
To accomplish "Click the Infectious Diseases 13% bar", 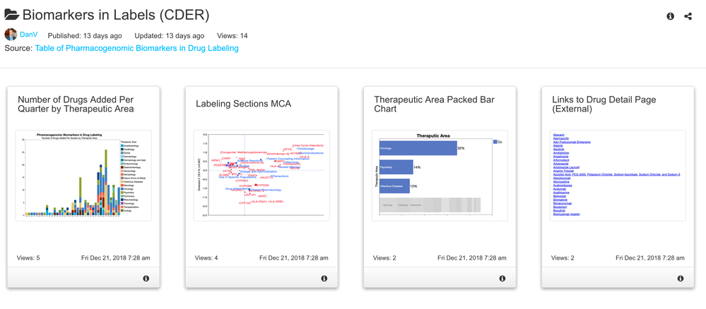I will click(394, 186).
